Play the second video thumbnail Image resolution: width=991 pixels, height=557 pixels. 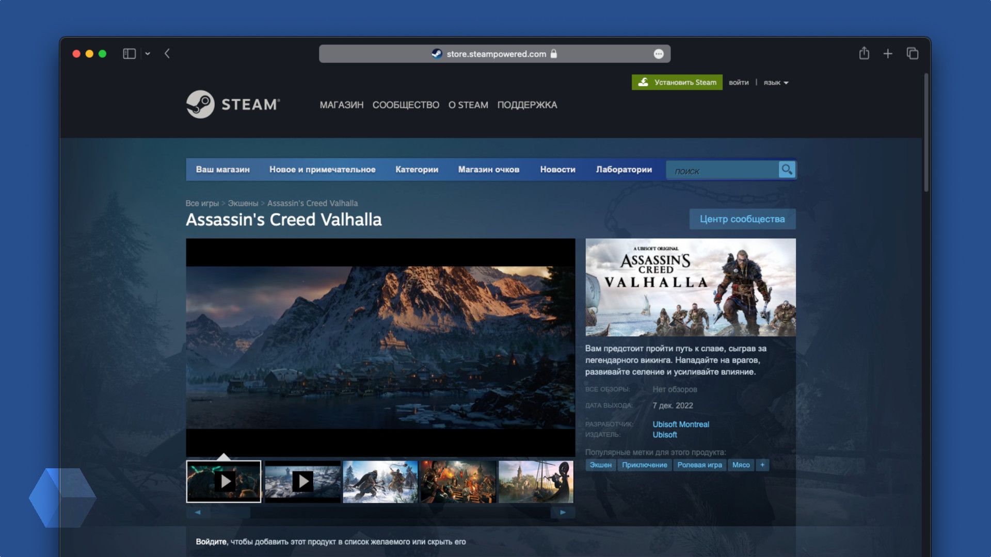pyautogui.click(x=302, y=482)
